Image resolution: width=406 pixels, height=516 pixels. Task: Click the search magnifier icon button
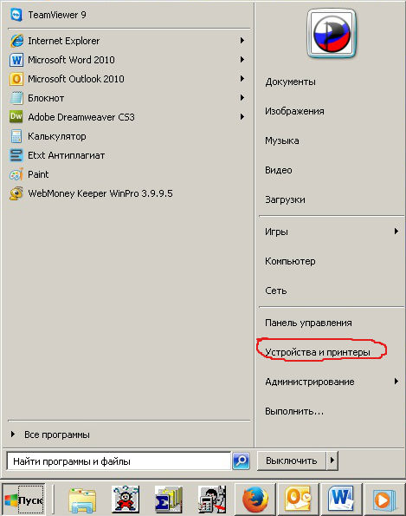(242, 460)
